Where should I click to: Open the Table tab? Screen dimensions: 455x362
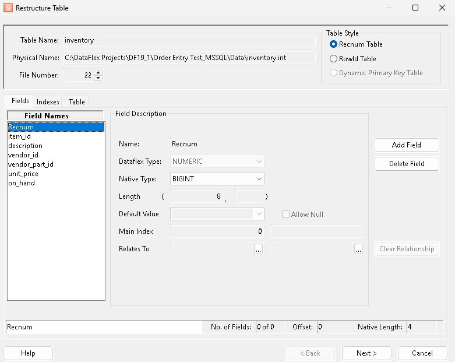click(x=76, y=102)
